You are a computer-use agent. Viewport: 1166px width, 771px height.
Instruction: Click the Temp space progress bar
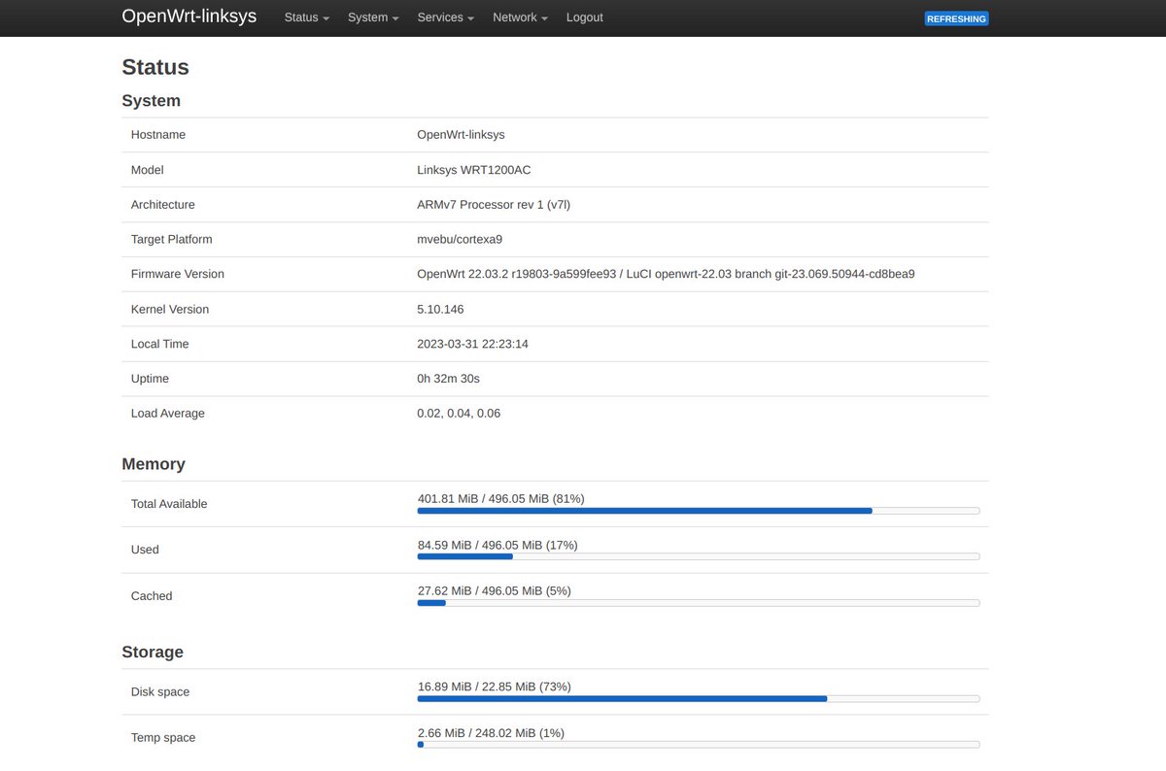coord(699,745)
